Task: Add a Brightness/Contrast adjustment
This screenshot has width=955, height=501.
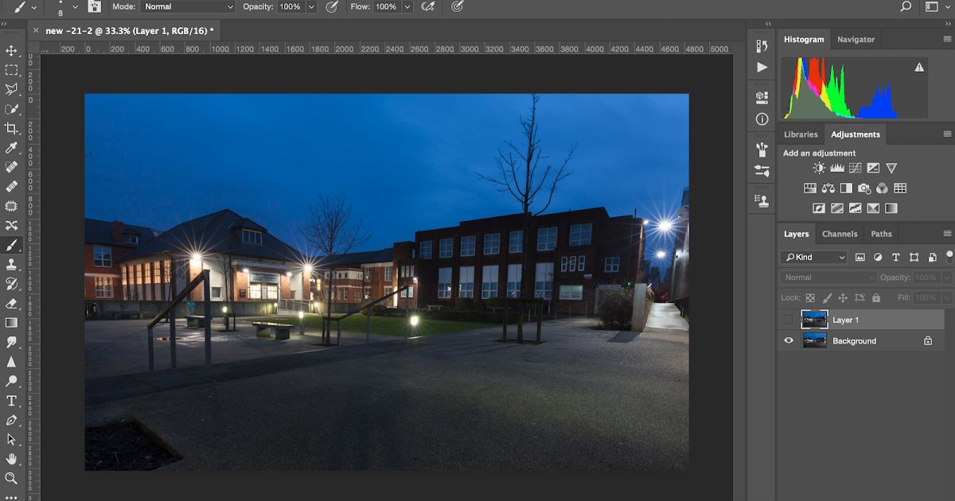Action: pos(818,168)
